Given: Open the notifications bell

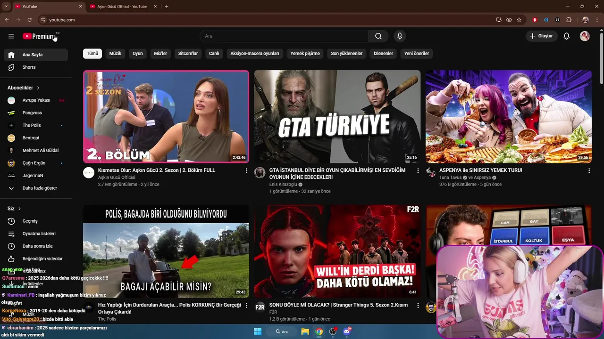Looking at the screenshot, I should pyautogui.click(x=567, y=36).
